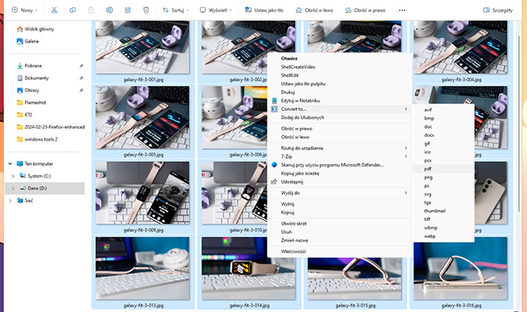This screenshot has height=312, width=527.
Task: Expand the Dane (D:) drive node
Action: 13,188
